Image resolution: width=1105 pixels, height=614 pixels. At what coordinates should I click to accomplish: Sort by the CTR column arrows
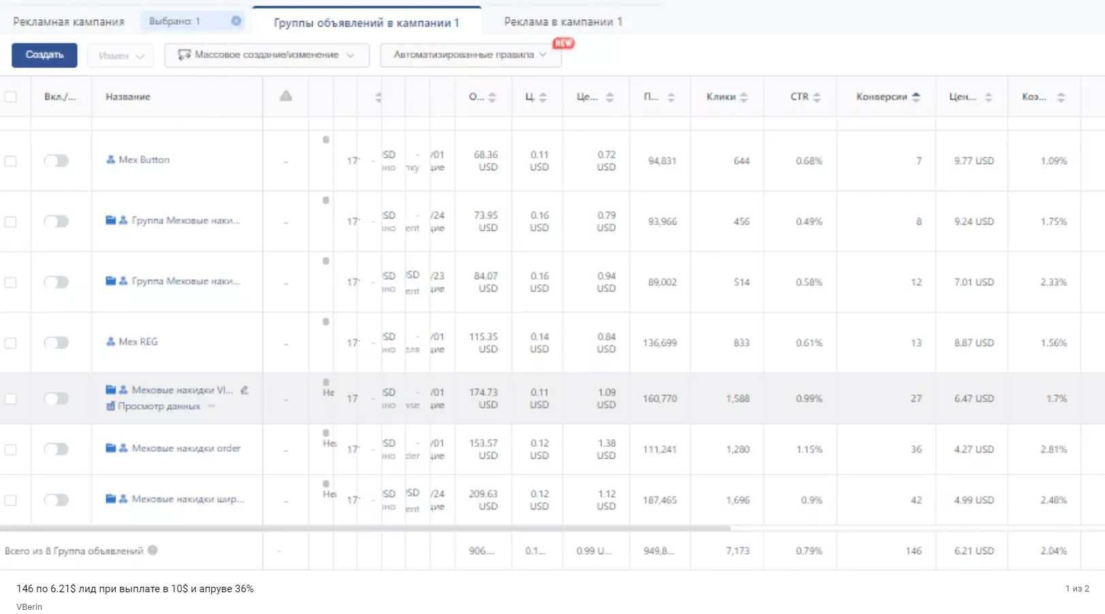(817, 97)
